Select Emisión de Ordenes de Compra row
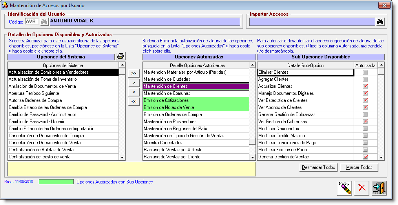 tap(196, 114)
